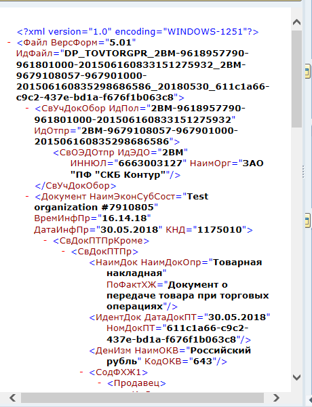
Task: Collapse the Файл root XML node
Action: coord(9,42)
